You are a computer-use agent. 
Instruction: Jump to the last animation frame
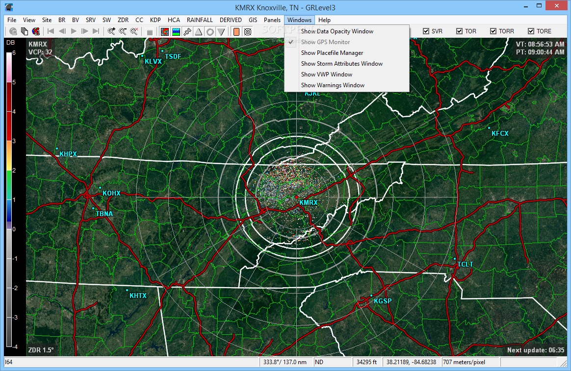point(96,31)
